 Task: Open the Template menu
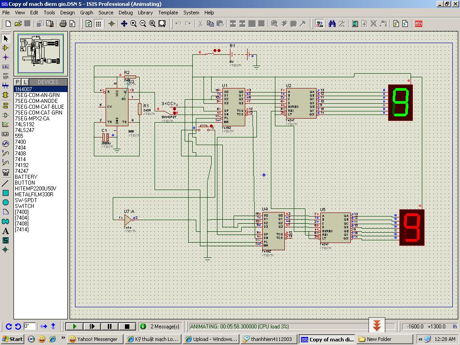(x=168, y=13)
